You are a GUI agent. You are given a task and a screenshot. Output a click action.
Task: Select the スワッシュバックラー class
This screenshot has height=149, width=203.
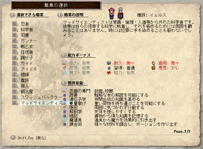(x=41, y=97)
